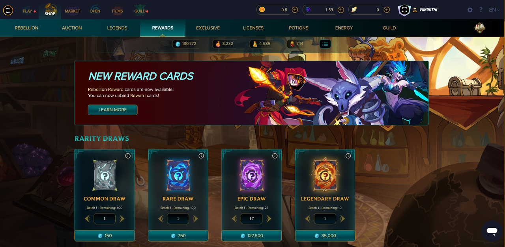This screenshot has width=505, height=247.
Task: Click the list view icon beside balances
Action: [325, 44]
